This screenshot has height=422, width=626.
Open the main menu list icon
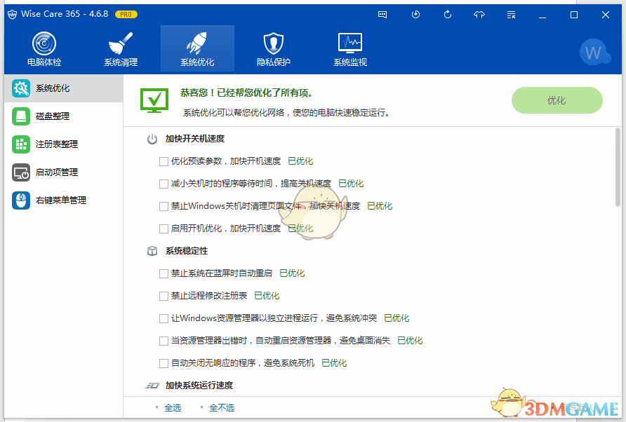pos(510,14)
